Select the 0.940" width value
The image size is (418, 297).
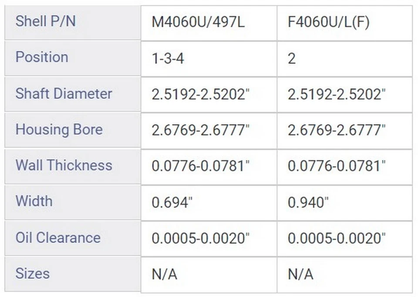coord(308,202)
